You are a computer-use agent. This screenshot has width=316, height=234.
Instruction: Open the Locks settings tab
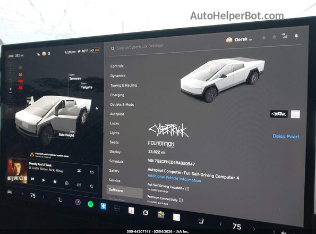tap(115, 123)
